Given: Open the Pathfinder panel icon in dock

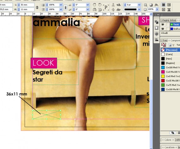Looking at the screenshot, I should point(156,22).
